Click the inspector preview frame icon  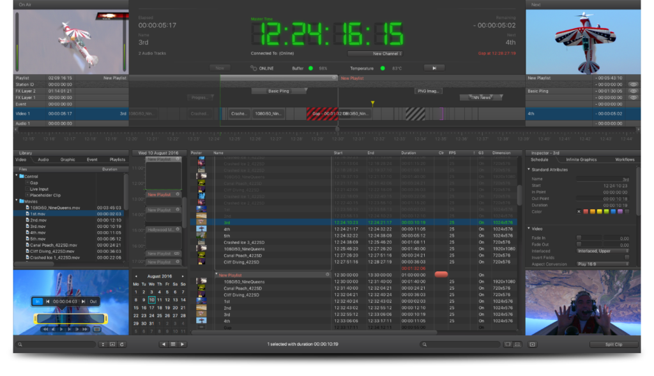[x=533, y=345]
